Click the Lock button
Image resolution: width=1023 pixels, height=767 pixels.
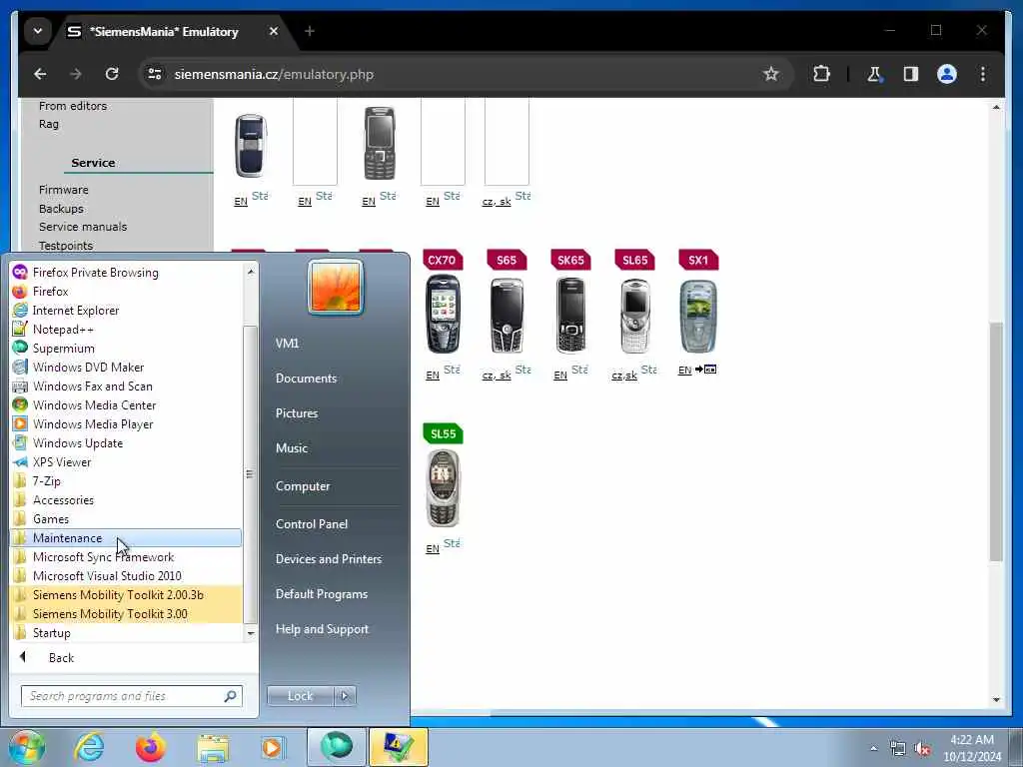tap(300, 696)
